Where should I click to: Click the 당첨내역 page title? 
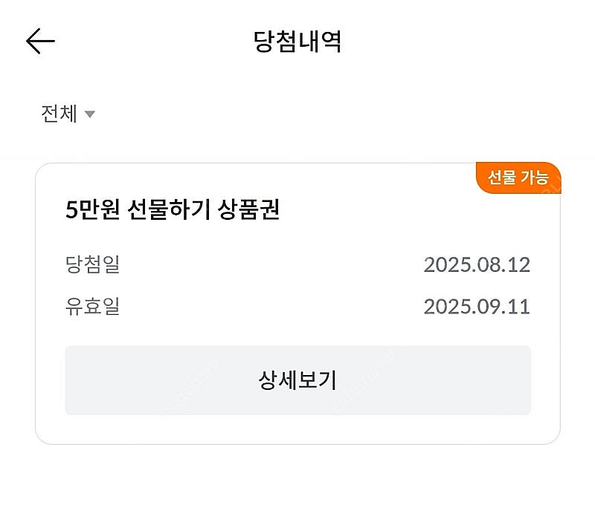click(297, 42)
